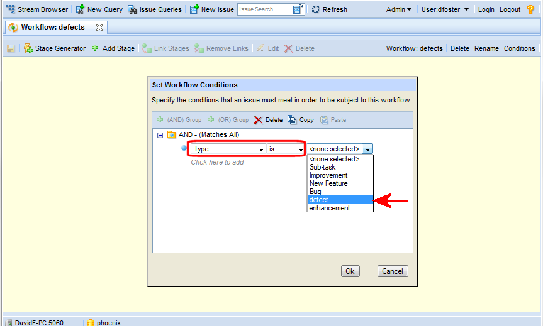Select AND - (Matches All) tree row

209,134
